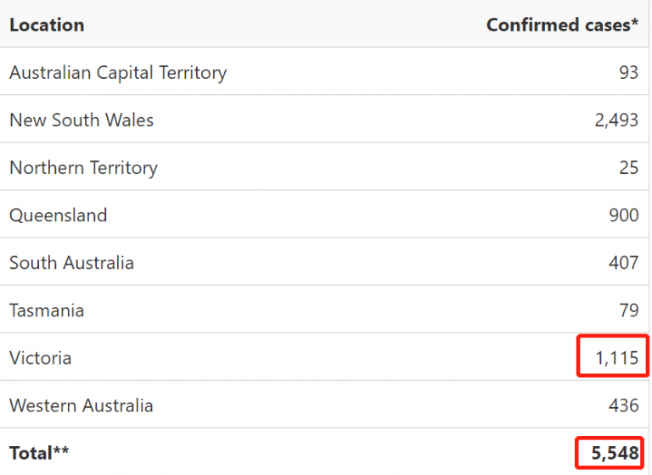Select the New South Wales row label
This screenshot has height=475, width=652.
point(81,120)
